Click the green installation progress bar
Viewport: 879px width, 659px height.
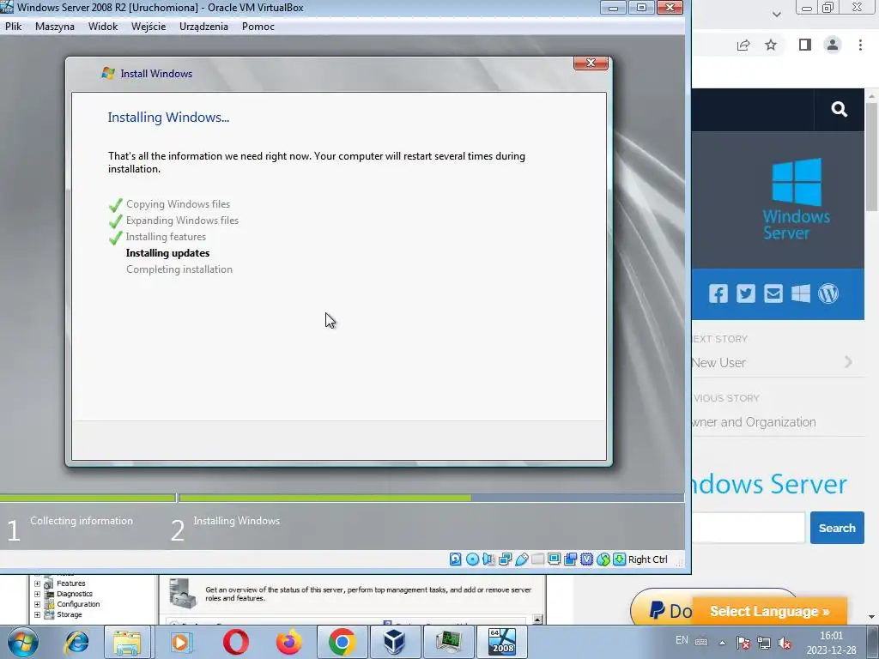click(x=325, y=498)
